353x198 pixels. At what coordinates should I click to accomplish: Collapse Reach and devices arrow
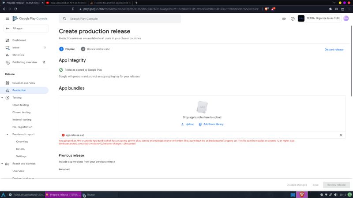pyautogui.click(x=2, y=164)
